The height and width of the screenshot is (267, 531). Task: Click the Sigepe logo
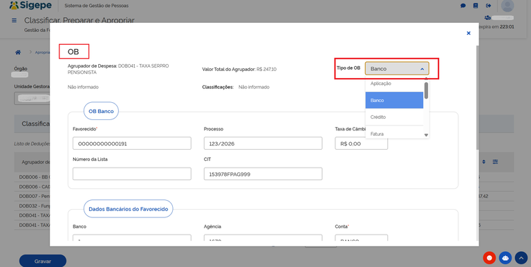point(31,6)
